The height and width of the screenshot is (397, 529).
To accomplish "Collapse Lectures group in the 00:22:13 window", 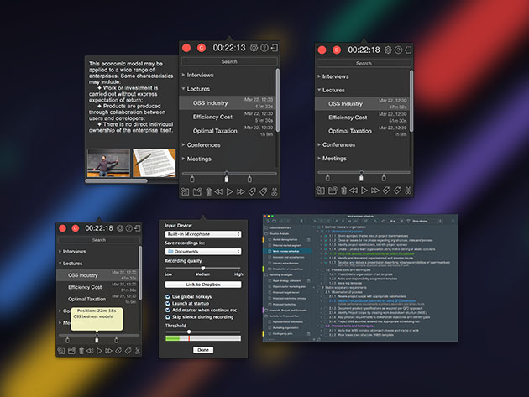I will coord(184,89).
